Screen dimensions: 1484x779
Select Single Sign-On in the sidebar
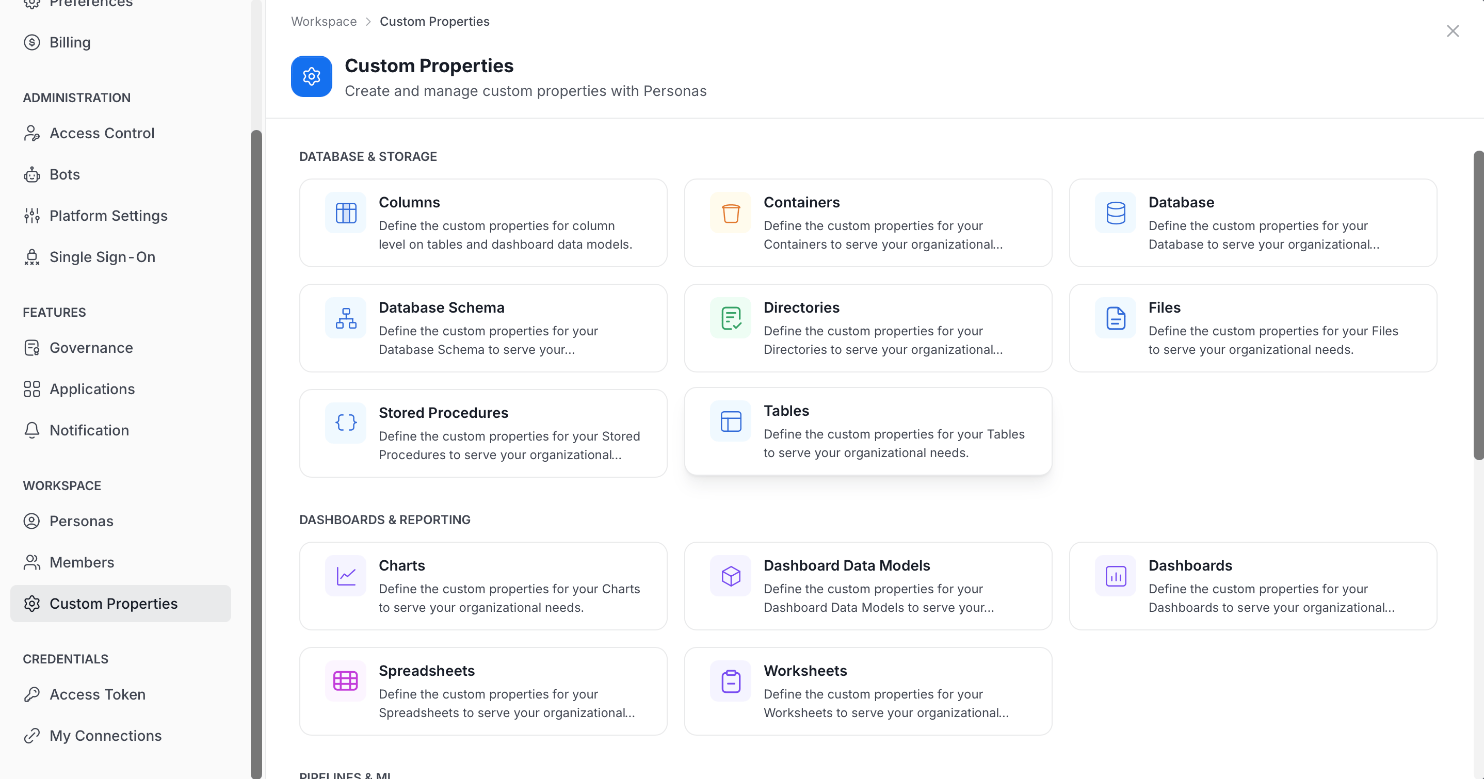pos(121,257)
